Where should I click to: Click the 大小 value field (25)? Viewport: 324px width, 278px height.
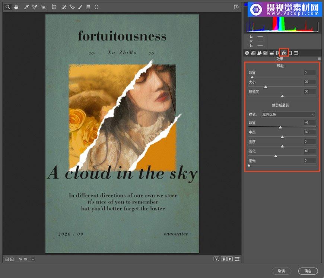[x=310, y=82]
